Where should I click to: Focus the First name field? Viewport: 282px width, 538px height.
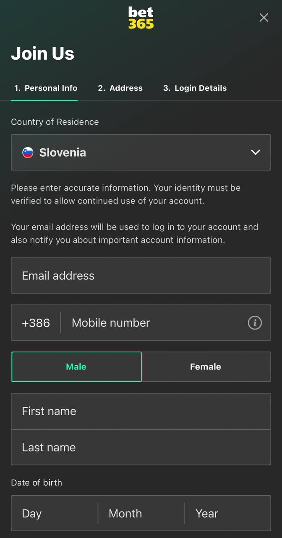tap(141, 411)
